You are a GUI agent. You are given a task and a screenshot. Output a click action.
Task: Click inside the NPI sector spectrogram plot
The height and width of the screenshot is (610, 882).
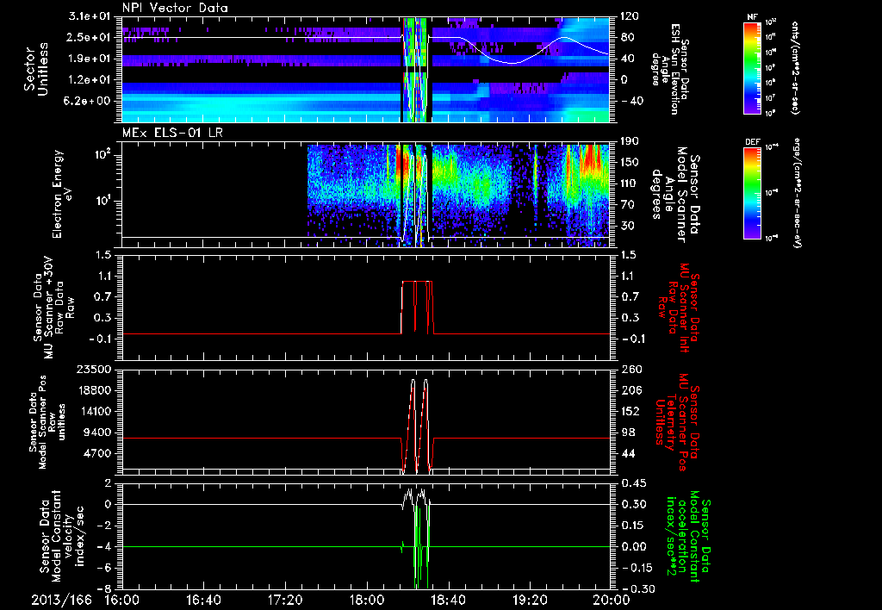click(366, 69)
